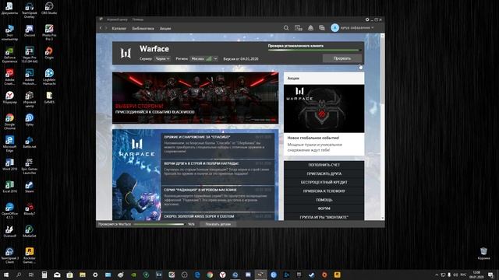Image resolution: width=499 pixels, height=280 pixels.
Task: Open Origin desktop shortcut
Action: tap(49, 53)
